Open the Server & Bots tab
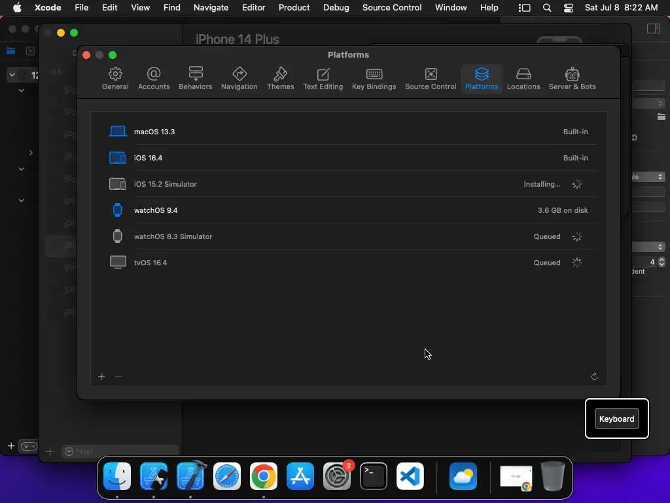This screenshot has width=670, height=503. point(572,79)
